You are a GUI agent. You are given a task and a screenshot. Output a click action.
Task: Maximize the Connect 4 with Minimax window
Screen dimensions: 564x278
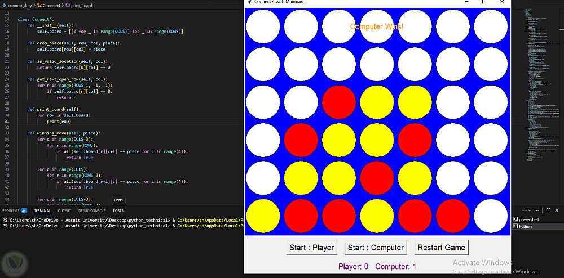point(484,2)
